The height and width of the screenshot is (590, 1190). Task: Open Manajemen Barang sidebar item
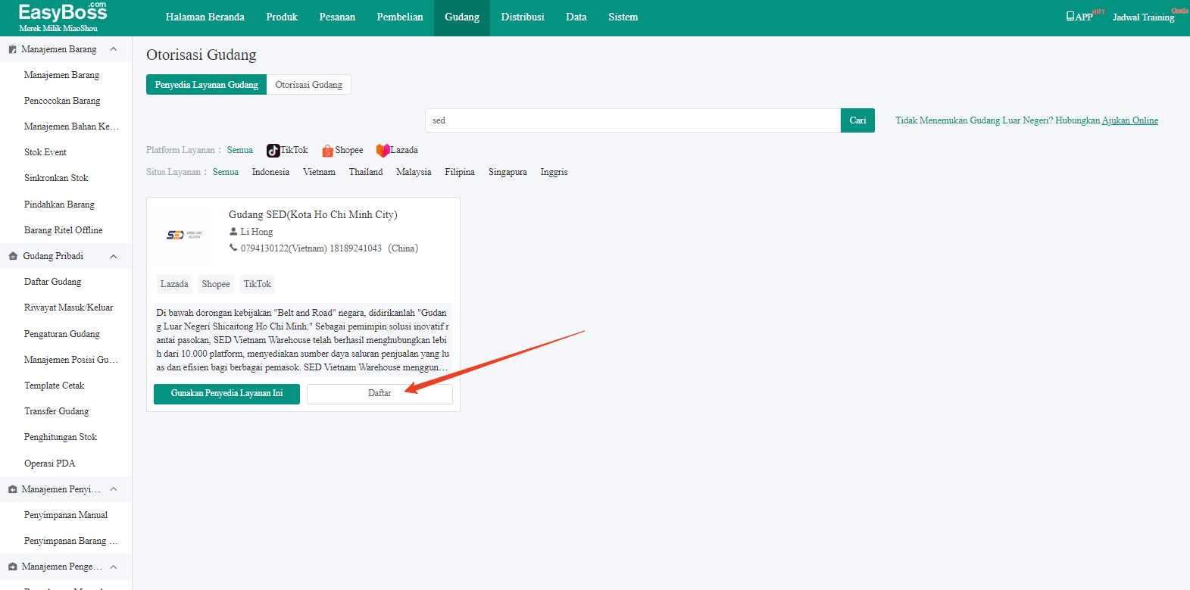click(61, 75)
